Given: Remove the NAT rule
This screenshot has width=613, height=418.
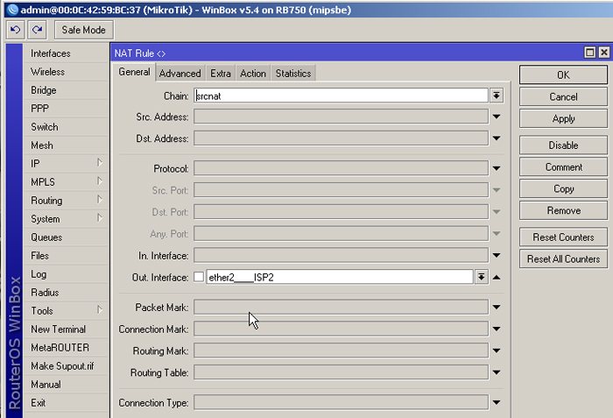Looking at the screenshot, I should [563, 210].
